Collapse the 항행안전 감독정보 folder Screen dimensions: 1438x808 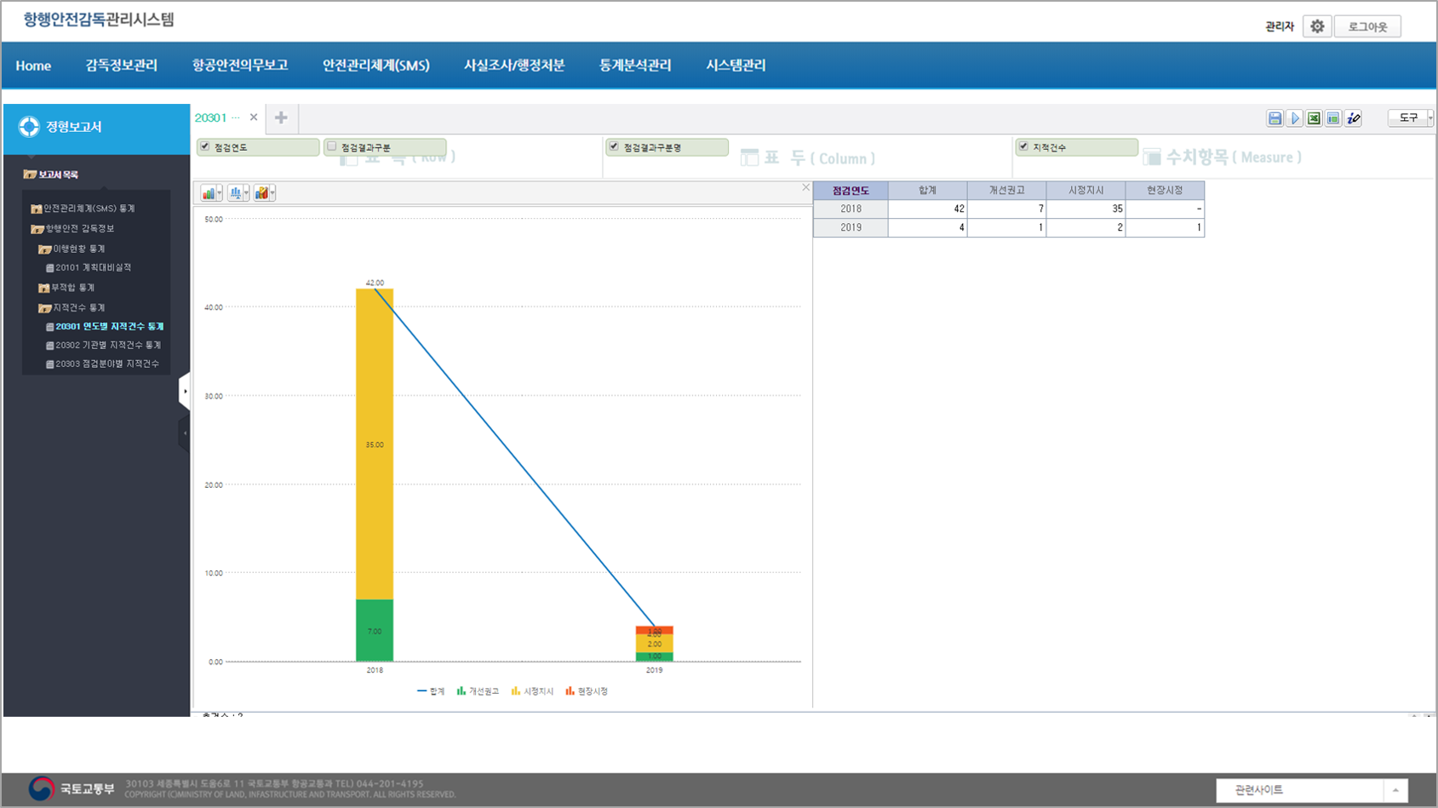pyautogui.click(x=72, y=229)
